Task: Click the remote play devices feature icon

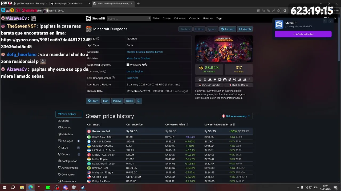Action: coord(220,79)
